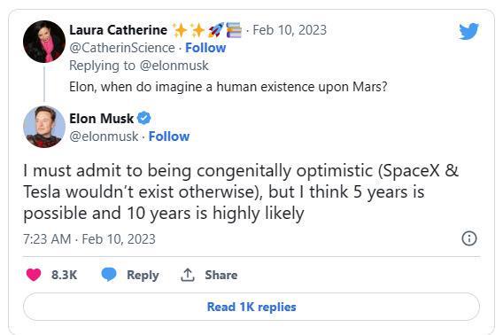
Task: Open the Feb 10, 2023 date beside Laura Catherine
Action: [x=290, y=30]
